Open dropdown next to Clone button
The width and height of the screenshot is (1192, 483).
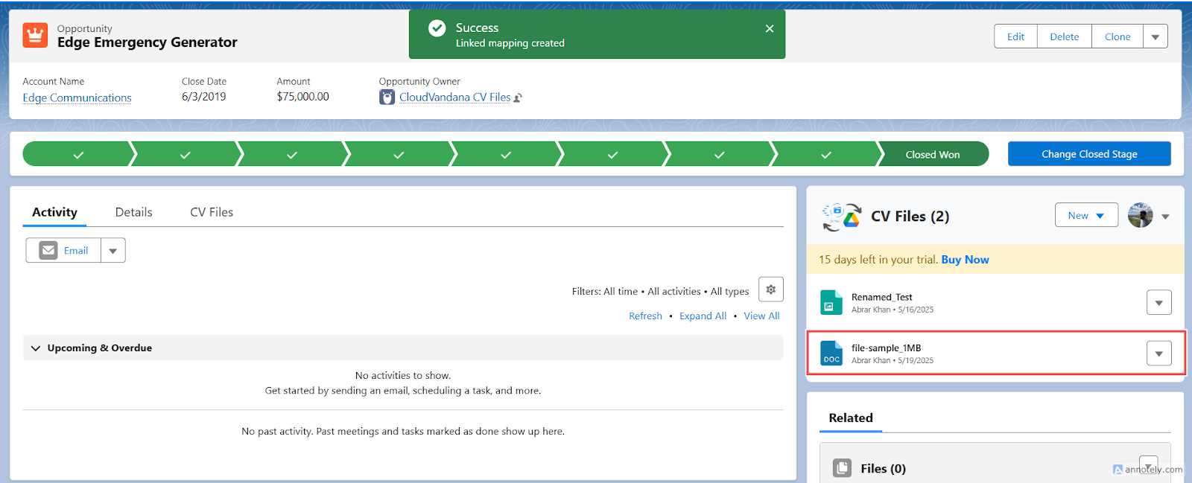[x=1155, y=36]
